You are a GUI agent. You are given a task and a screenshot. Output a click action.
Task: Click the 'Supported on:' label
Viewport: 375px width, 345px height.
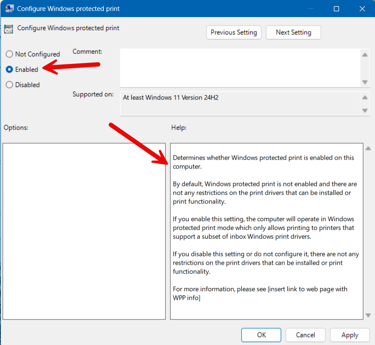(93, 94)
